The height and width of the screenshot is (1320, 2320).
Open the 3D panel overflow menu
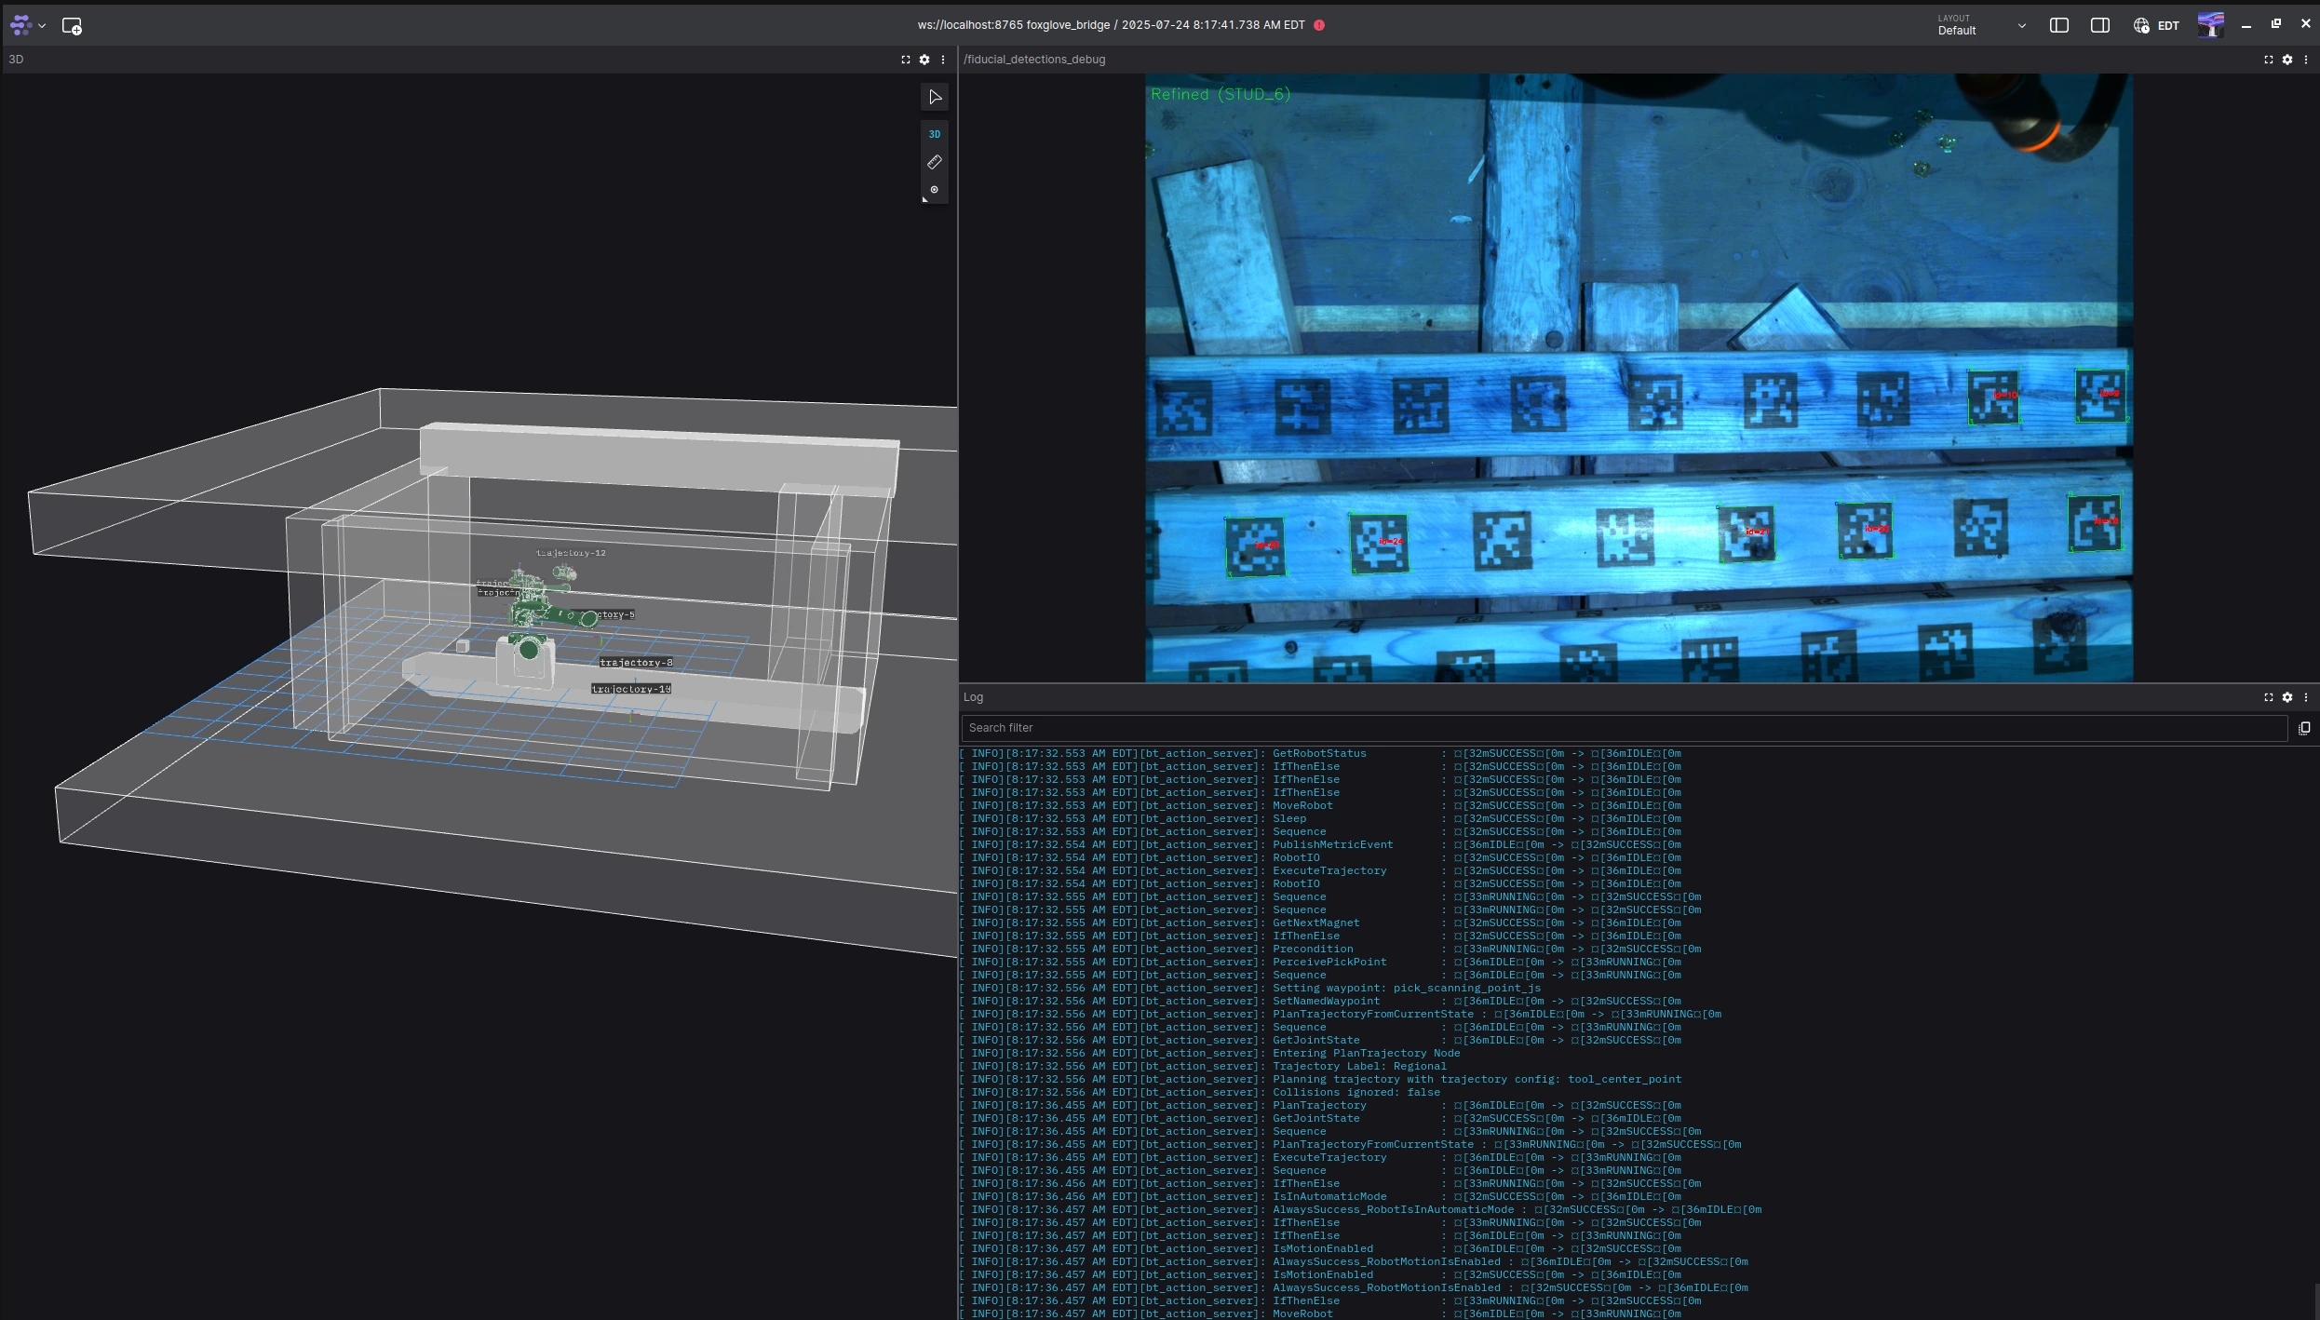click(x=943, y=59)
